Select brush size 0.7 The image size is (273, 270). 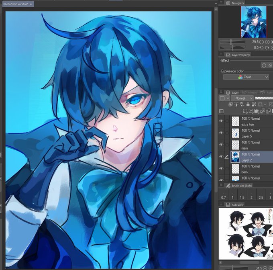click(223, 195)
